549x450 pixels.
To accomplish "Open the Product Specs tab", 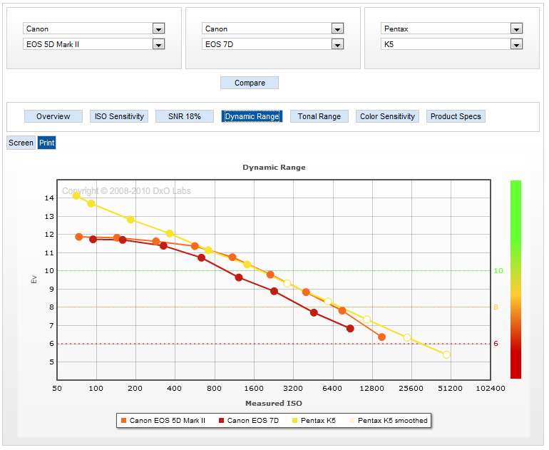I will (456, 116).
